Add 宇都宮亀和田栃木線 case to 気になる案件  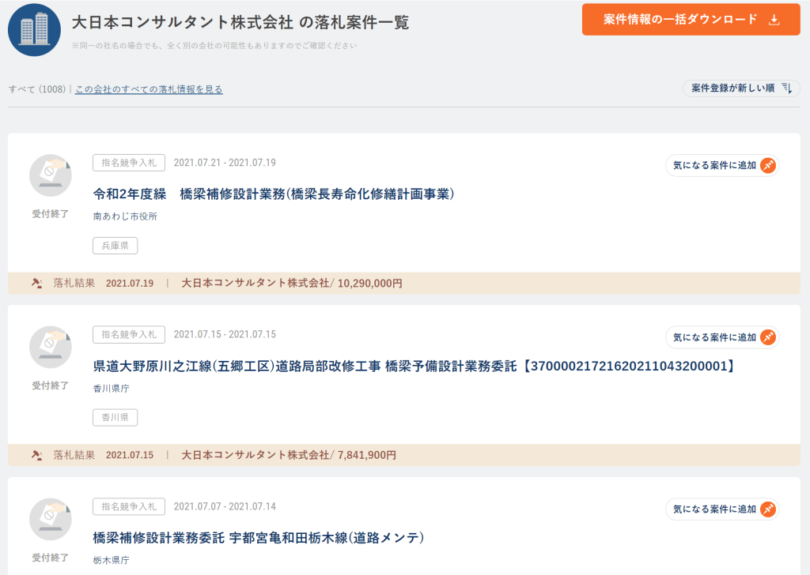coord(722,509)
